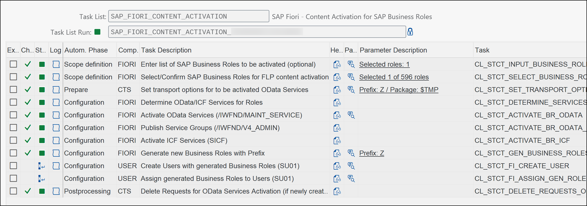Open parameters for Generate new Business Roles task
This screenshot has height=206, width=587.
351,153
